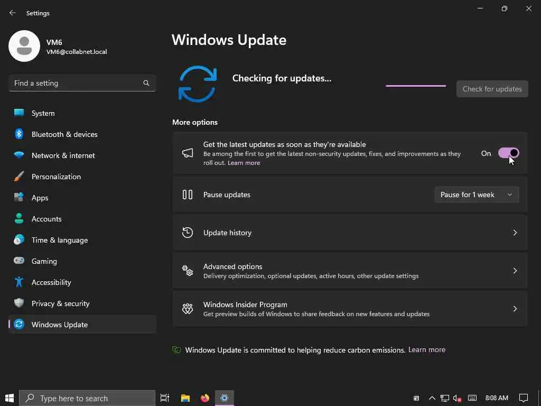Select Privacy & security category
The width and height of the screenshot is (541, 406).
82,303
